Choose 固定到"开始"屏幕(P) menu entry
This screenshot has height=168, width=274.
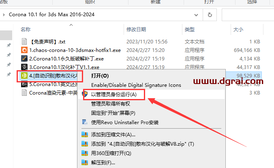[x=113, y=113]
